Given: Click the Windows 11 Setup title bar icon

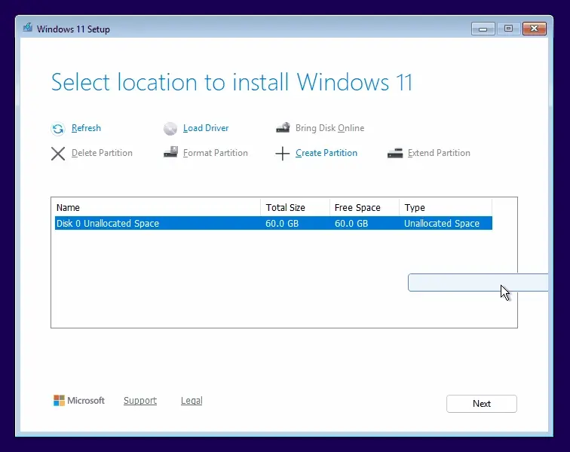Looking at the screenshot, I should pos(28,28).
